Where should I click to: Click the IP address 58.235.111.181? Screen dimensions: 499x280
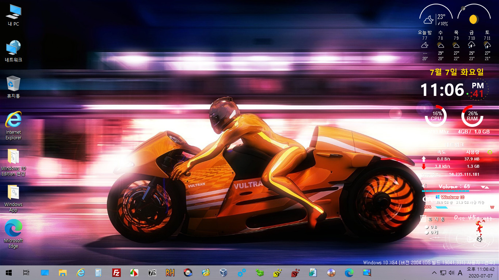tap(464, 174)
